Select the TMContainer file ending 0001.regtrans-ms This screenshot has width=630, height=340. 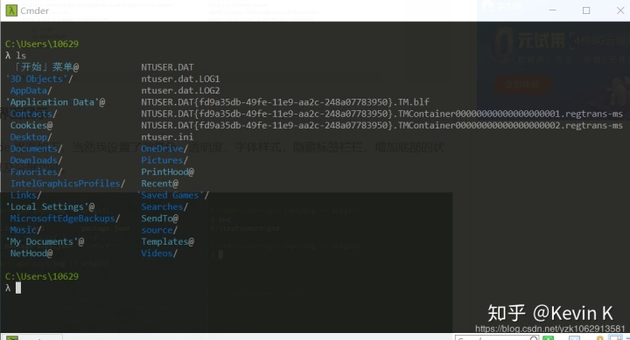point(381,114)
